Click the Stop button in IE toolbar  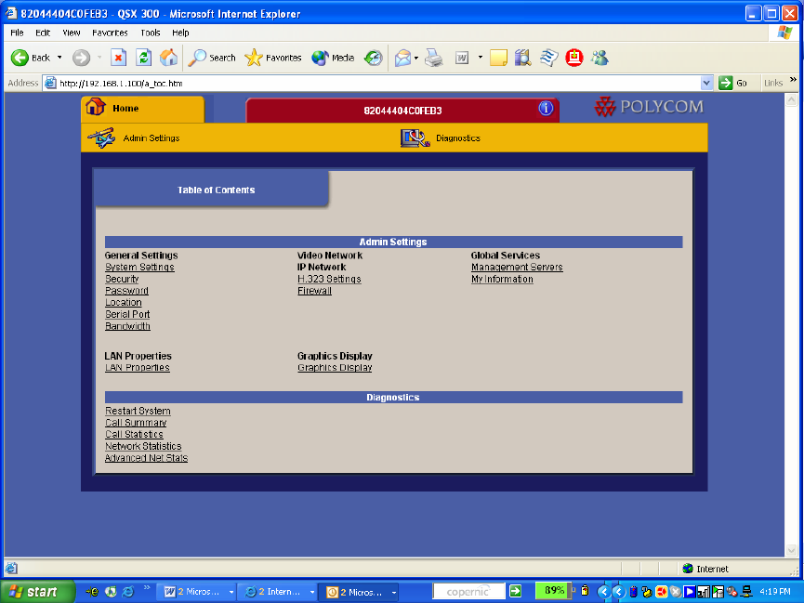pos(118,58)
